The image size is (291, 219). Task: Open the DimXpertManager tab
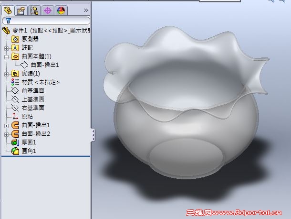coord(48,11)
